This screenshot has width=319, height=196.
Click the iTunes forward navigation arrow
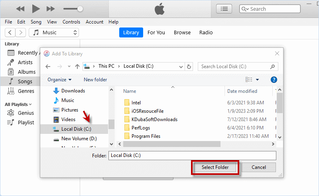21,33
